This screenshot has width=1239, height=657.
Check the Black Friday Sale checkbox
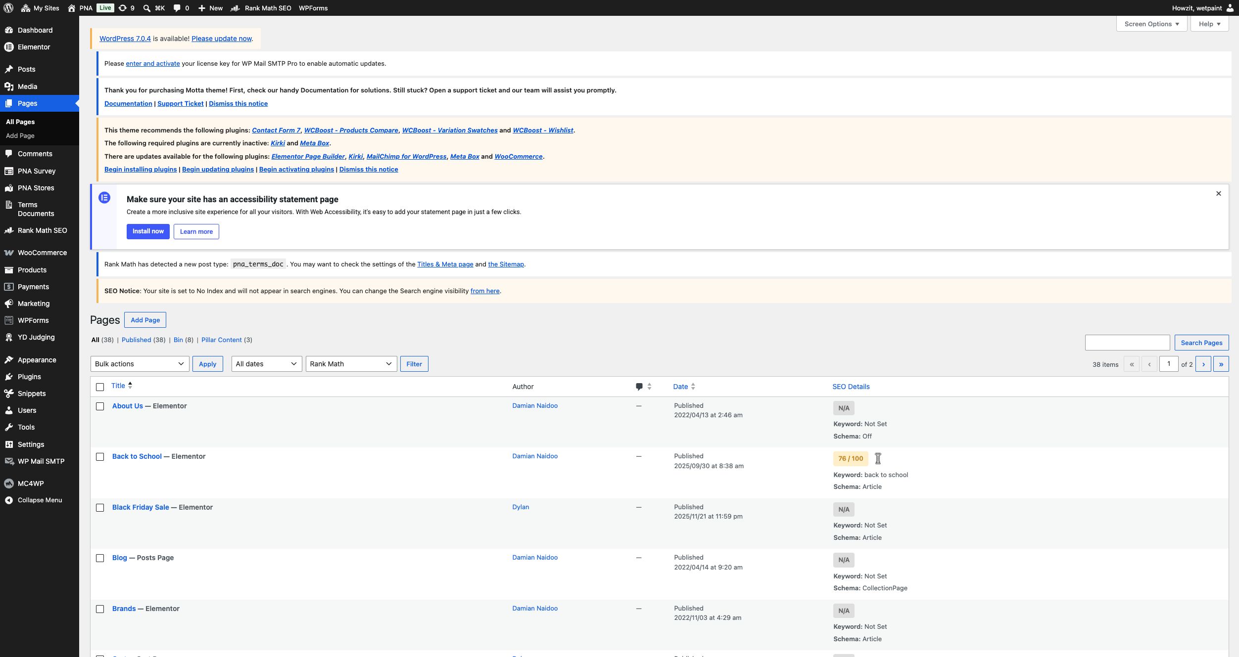point(100,508)
